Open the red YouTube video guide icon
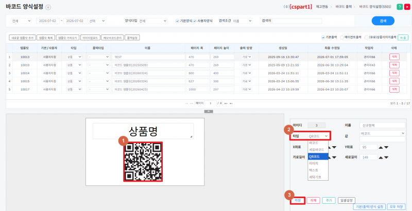Viewport: 412px width, 211px height. (407, 7)
